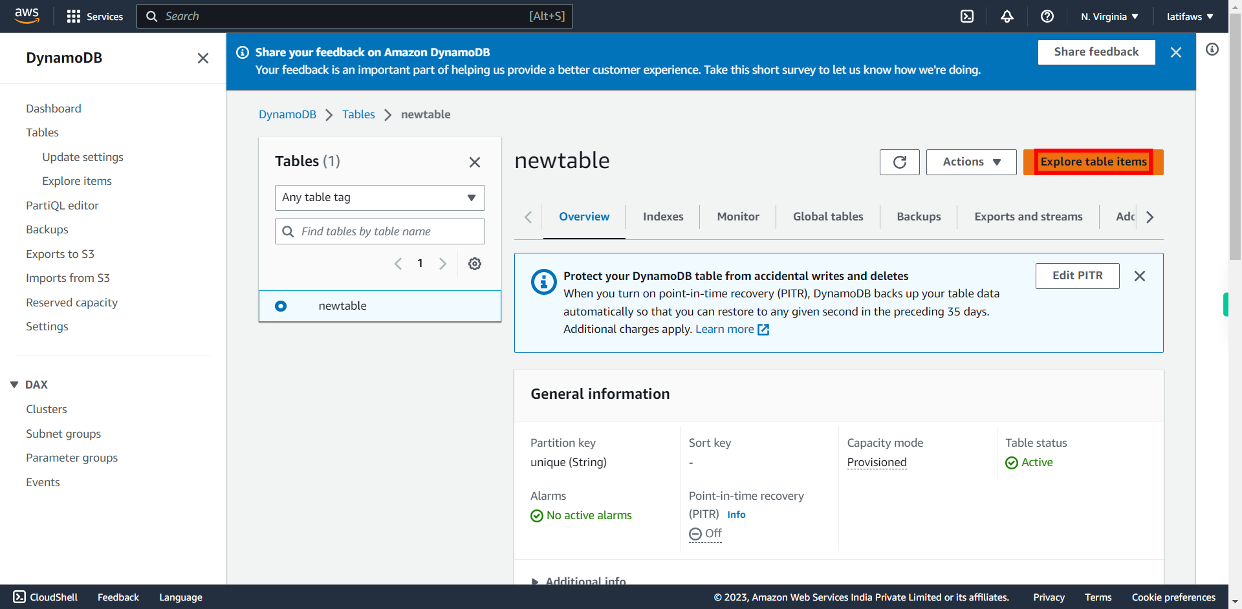The image size is (1242, 609).
Task: Open Settings in the sidebar
Action: click(x=47, y=326)
